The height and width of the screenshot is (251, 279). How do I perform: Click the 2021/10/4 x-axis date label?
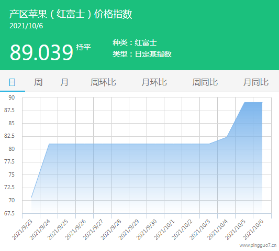217,230
